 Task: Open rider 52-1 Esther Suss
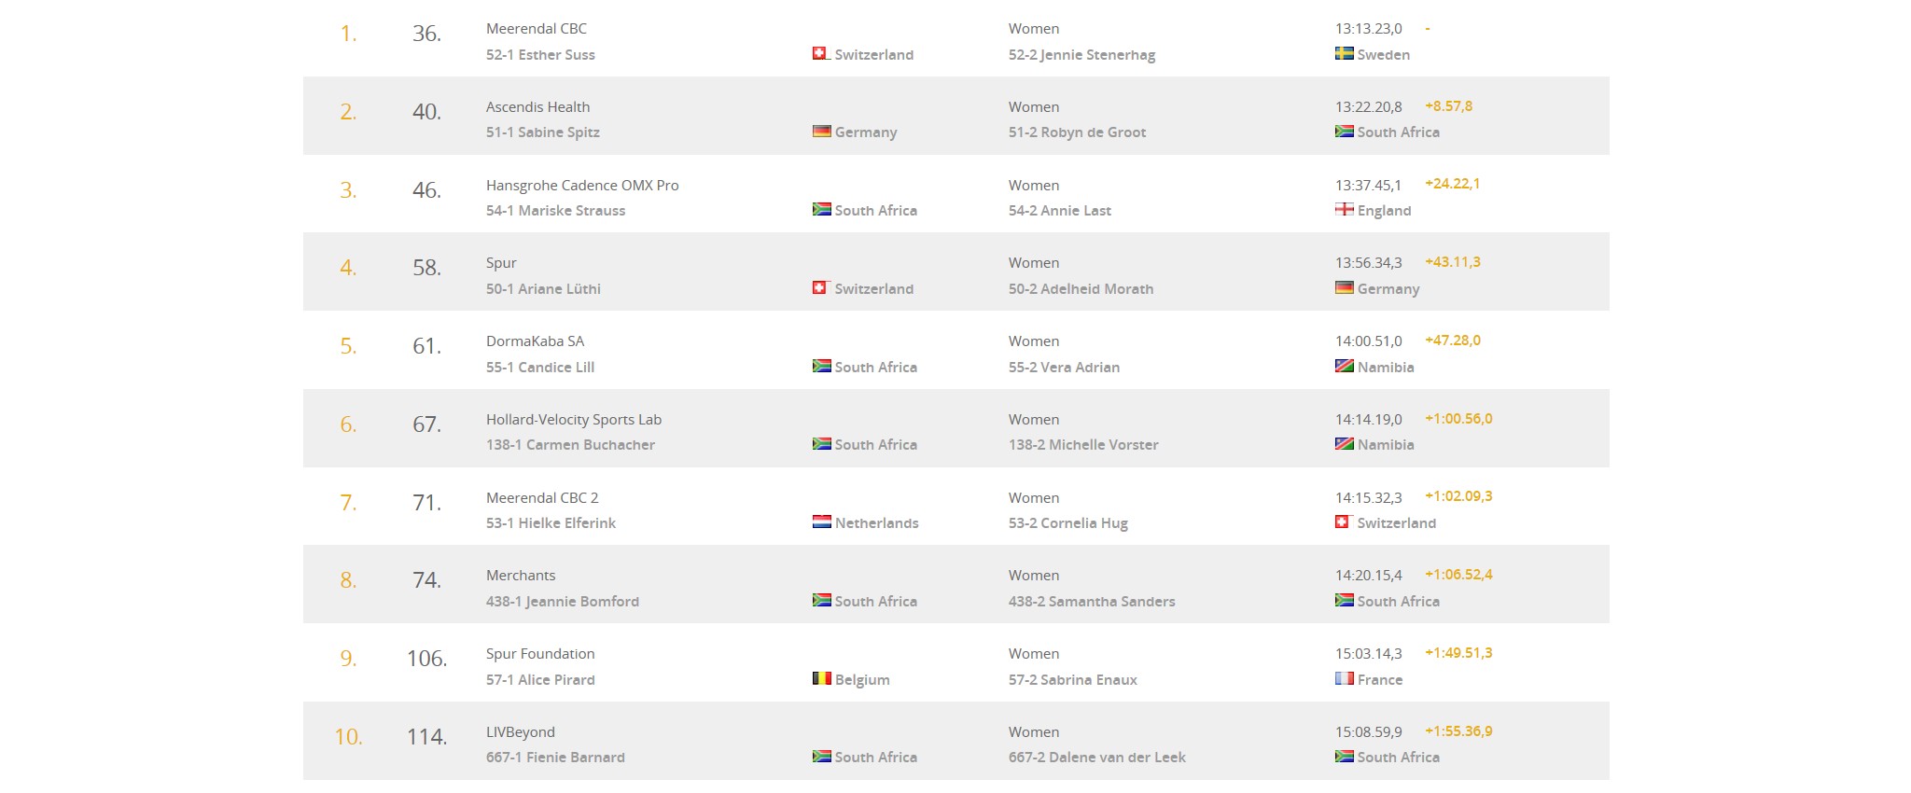point(540,55)
